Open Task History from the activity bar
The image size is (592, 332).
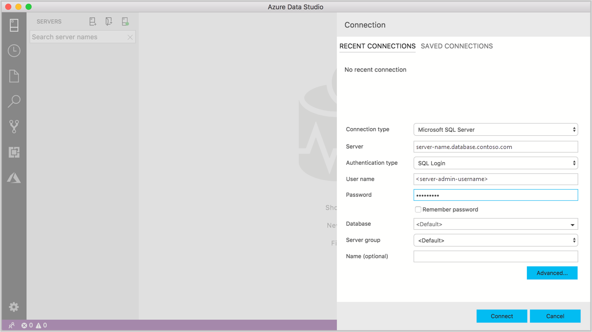coord(14,50)
